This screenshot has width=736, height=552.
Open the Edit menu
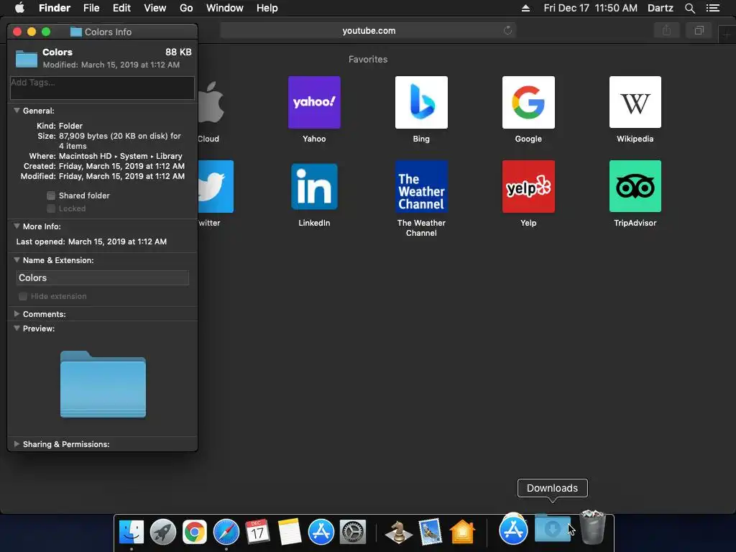click(121, 8)
